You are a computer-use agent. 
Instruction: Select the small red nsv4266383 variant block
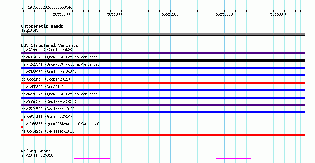(22, 127)
